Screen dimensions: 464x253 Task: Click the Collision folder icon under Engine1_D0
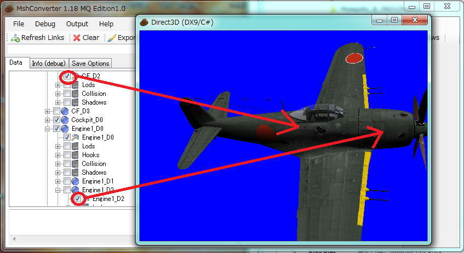point(75,164)
